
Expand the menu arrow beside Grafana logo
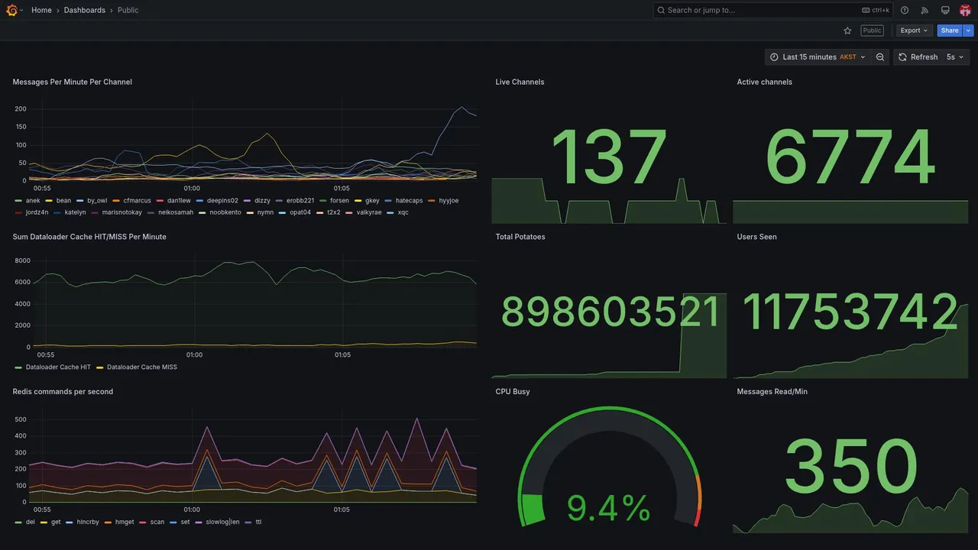point(21,10)
